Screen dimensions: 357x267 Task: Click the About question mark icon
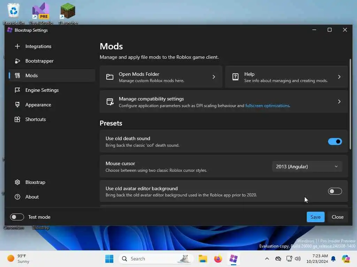(x=17, y=197)
